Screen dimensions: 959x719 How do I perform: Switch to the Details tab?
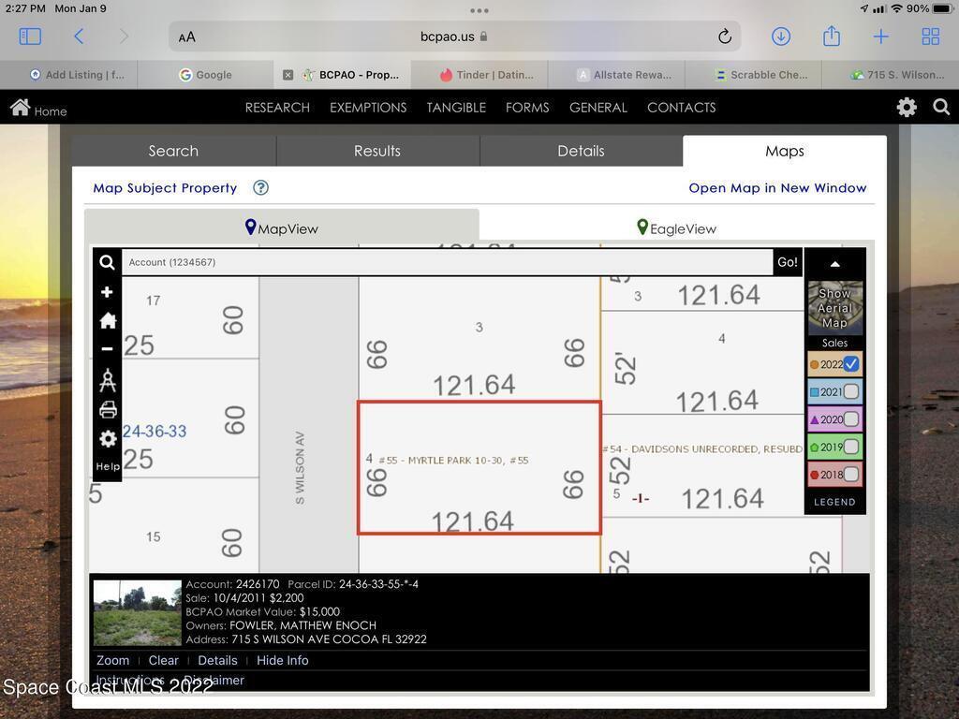pos(581,151)
